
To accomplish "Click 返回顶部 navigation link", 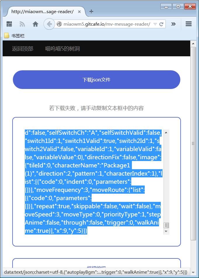I will tap(22, 49).
